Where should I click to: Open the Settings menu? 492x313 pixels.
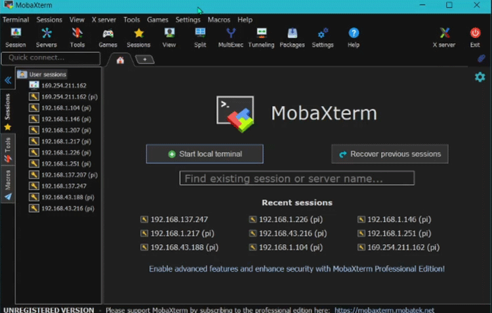pyautogui.click(x=188, y=20)
